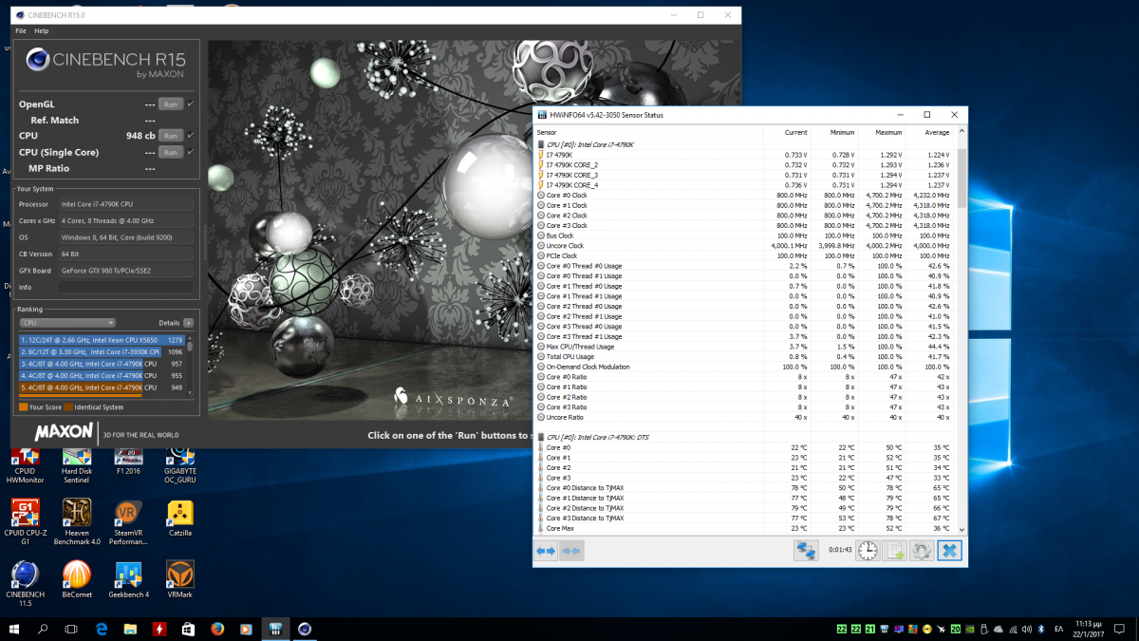The height and width of the screenshot is (641, 1139).
Task: Open File Explorer from taskbar
Action: click(131, 629)
